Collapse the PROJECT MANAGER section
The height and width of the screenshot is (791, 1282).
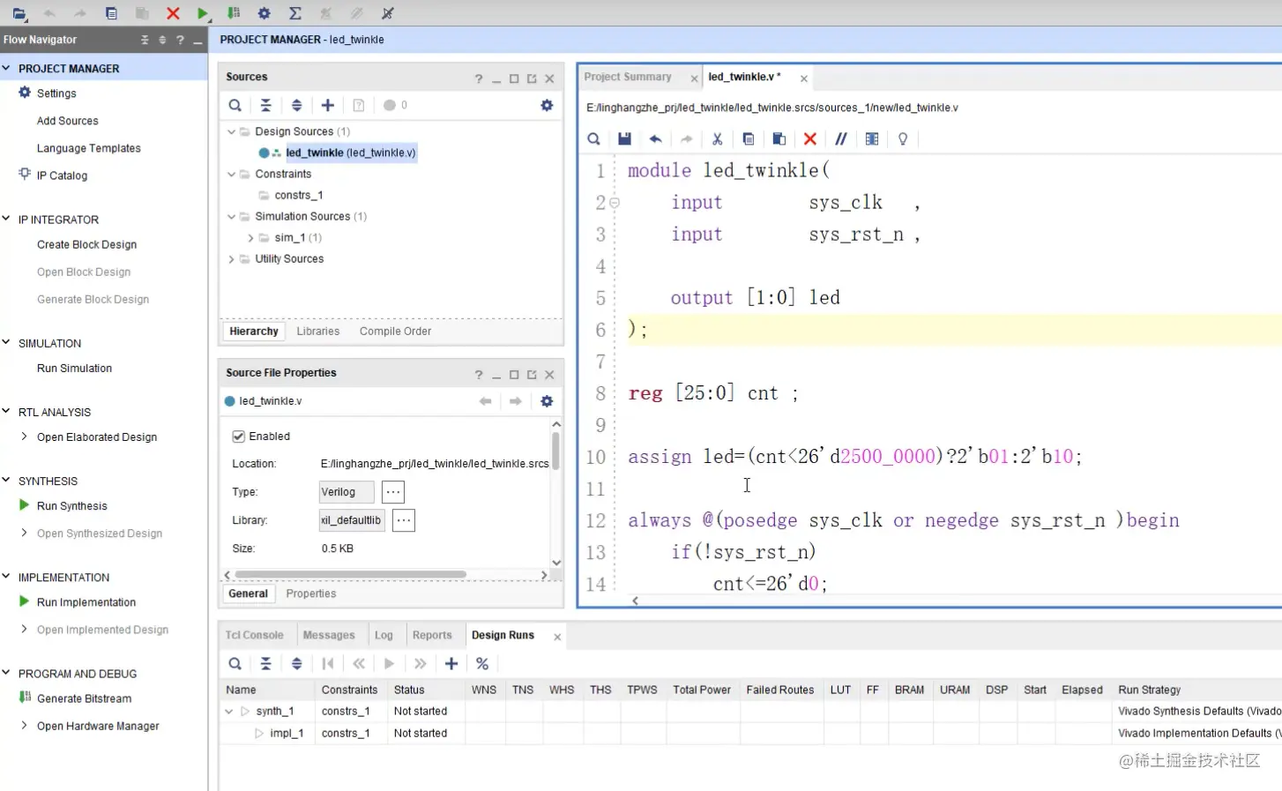point(6,68)
